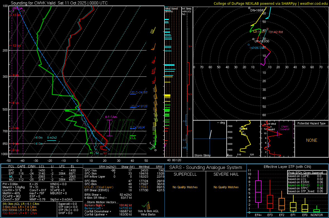
Task: Click the blue 'Bunkers Left =' label
Action: 94,208
